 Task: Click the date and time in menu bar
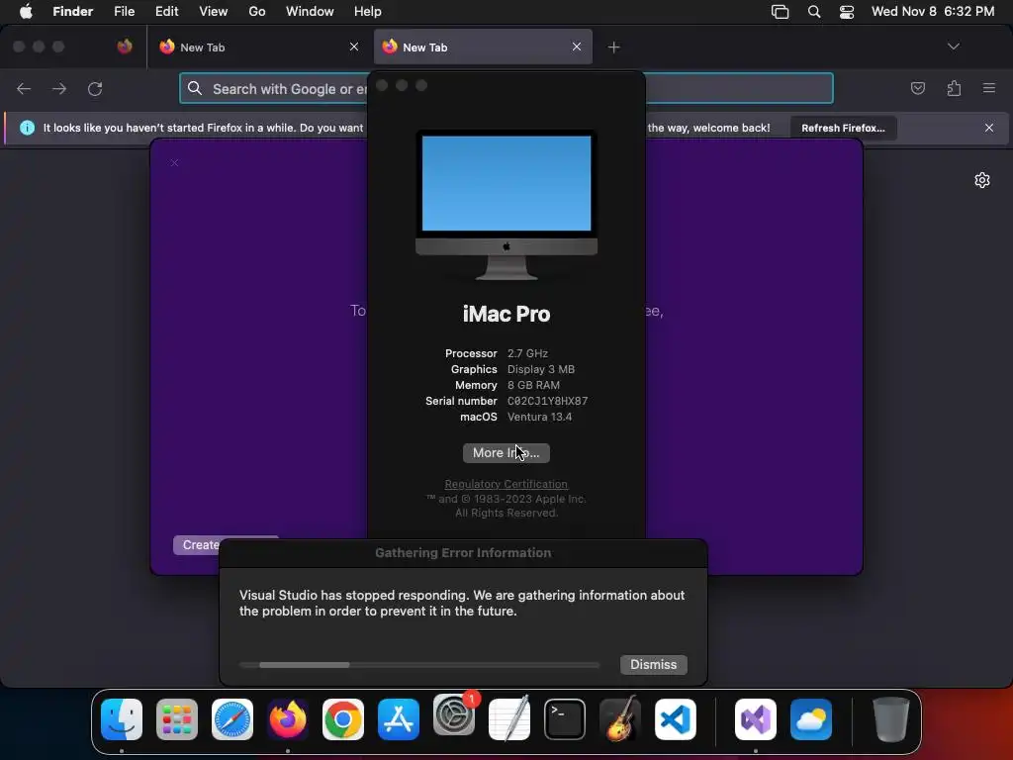pos(933,12)
